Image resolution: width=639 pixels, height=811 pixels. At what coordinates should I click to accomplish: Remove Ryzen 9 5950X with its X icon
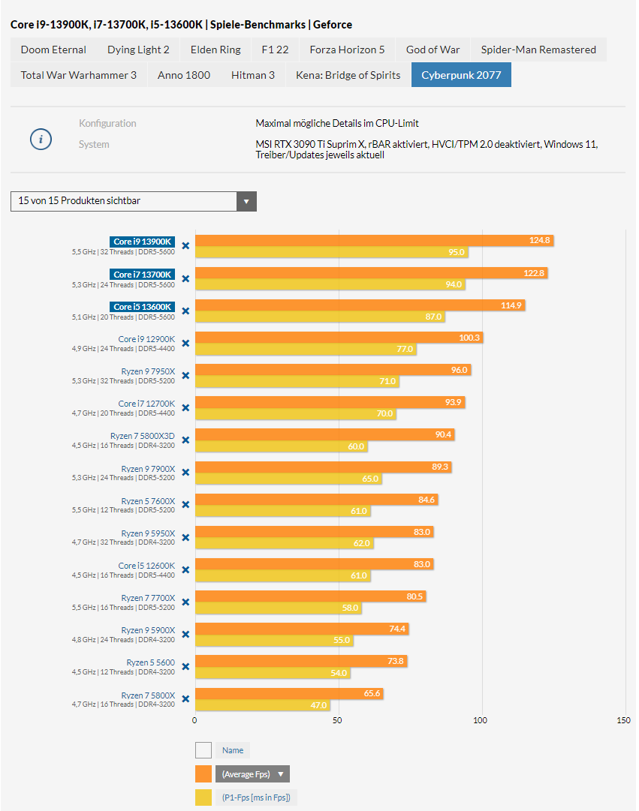tap(185, 537)
